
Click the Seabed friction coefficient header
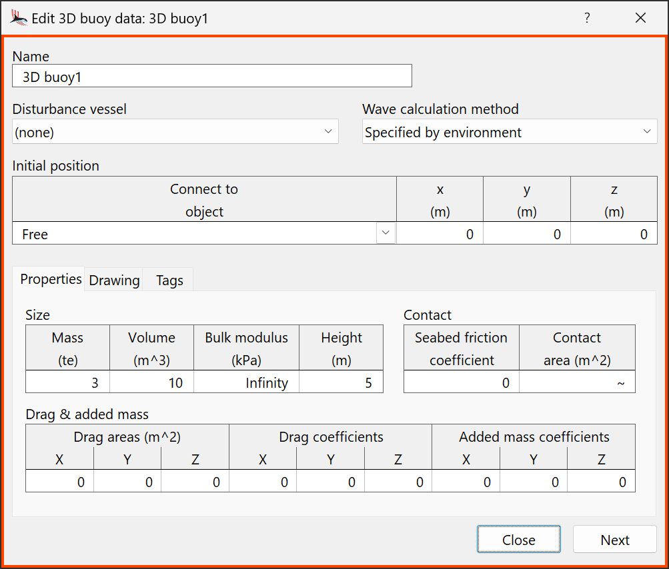pos(461,348)
